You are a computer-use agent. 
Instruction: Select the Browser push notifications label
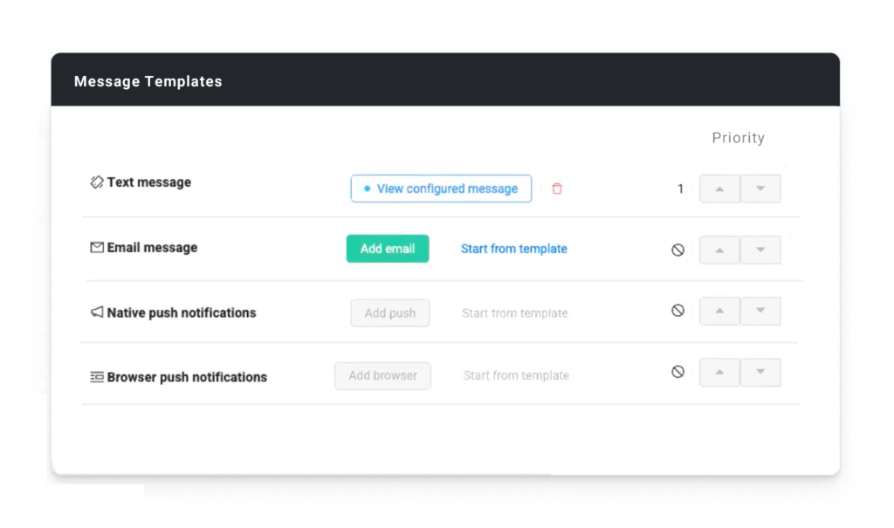pyautogui.click(x=187, y=377)
